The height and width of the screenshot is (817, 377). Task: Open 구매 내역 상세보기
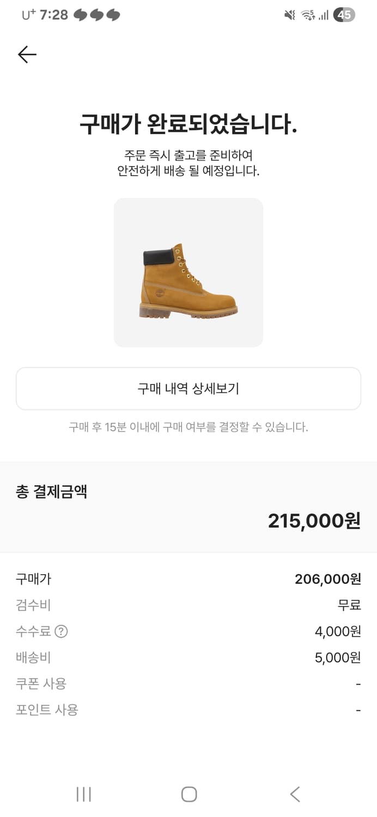[188, 389]
